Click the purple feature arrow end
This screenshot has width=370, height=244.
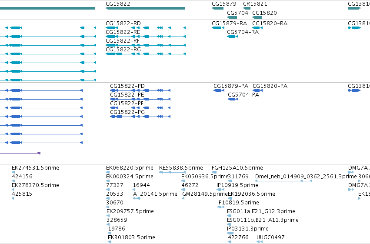point(39,153)
